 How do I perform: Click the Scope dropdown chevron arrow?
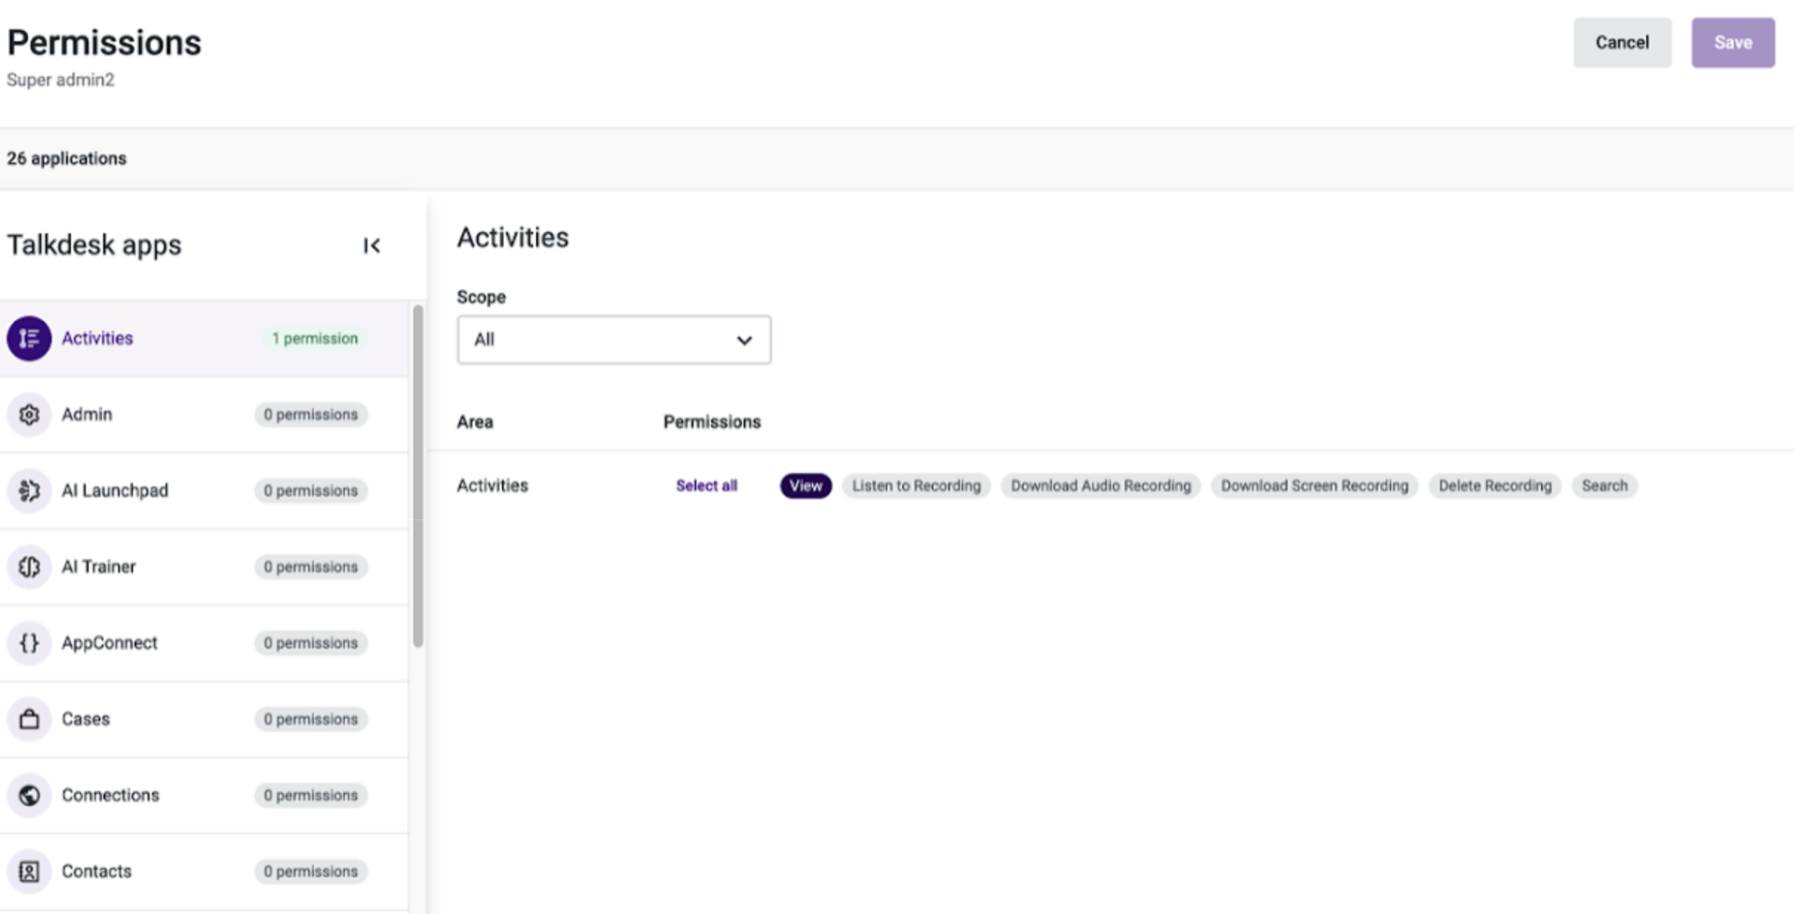744,340
